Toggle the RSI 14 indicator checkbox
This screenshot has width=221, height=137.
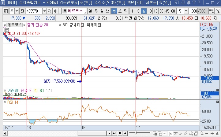click(x=5, y=102)
